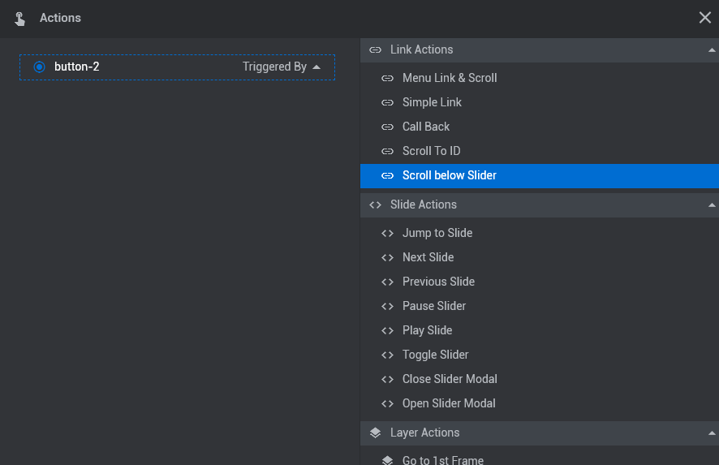Image resolution: width=719 pixels, height=465 pixels.
Task: Click the link icon beside Menu Link & Scroll
Action: [x=387, y=79]
